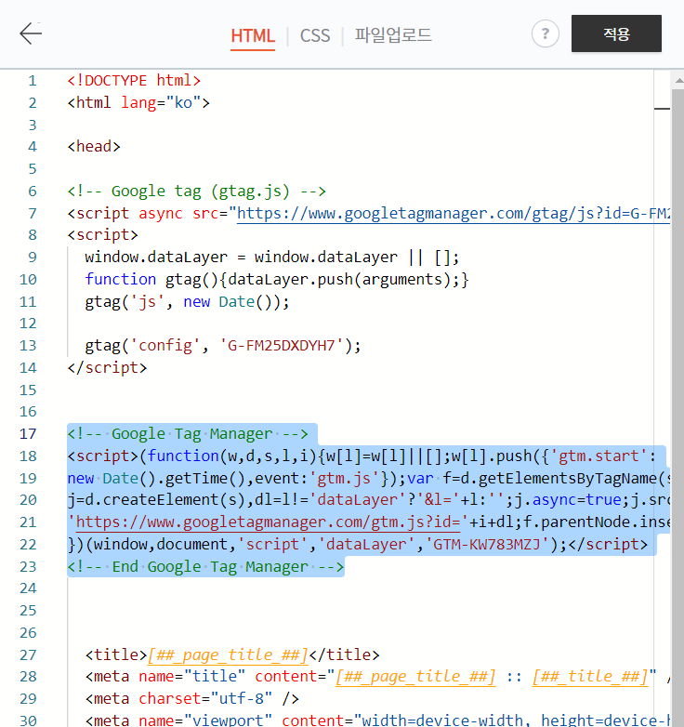
Task: Open help with the question mark icon
Action: [x=545, y=33]
